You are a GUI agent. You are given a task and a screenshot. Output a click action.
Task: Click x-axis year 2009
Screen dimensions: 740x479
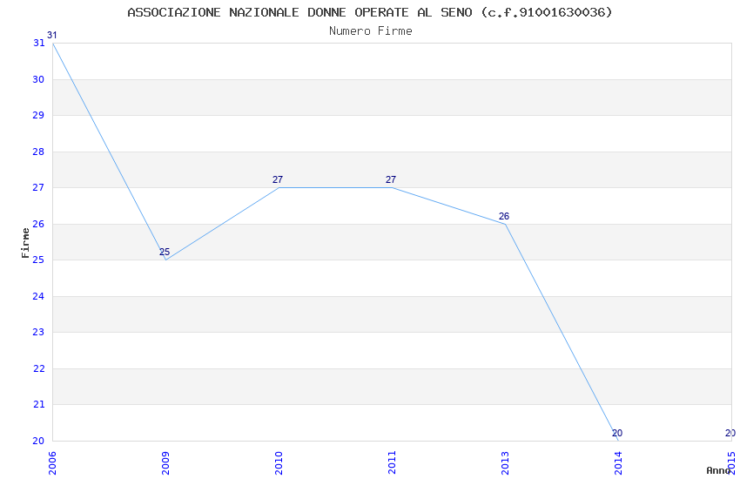tap(165, 463)
